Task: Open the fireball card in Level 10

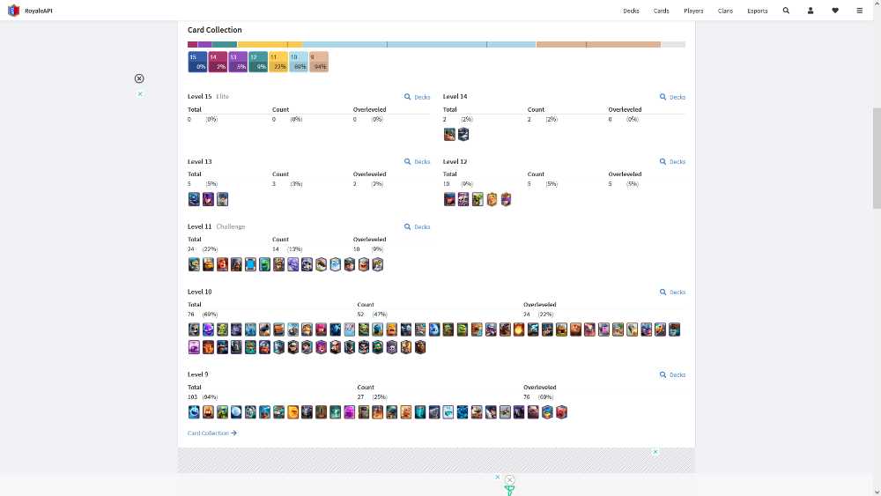Action: 519,329
